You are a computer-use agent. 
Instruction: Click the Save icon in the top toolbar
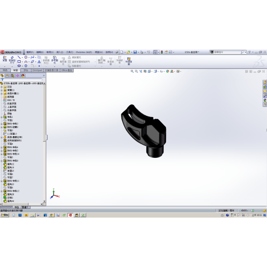[x=135, y=52]
